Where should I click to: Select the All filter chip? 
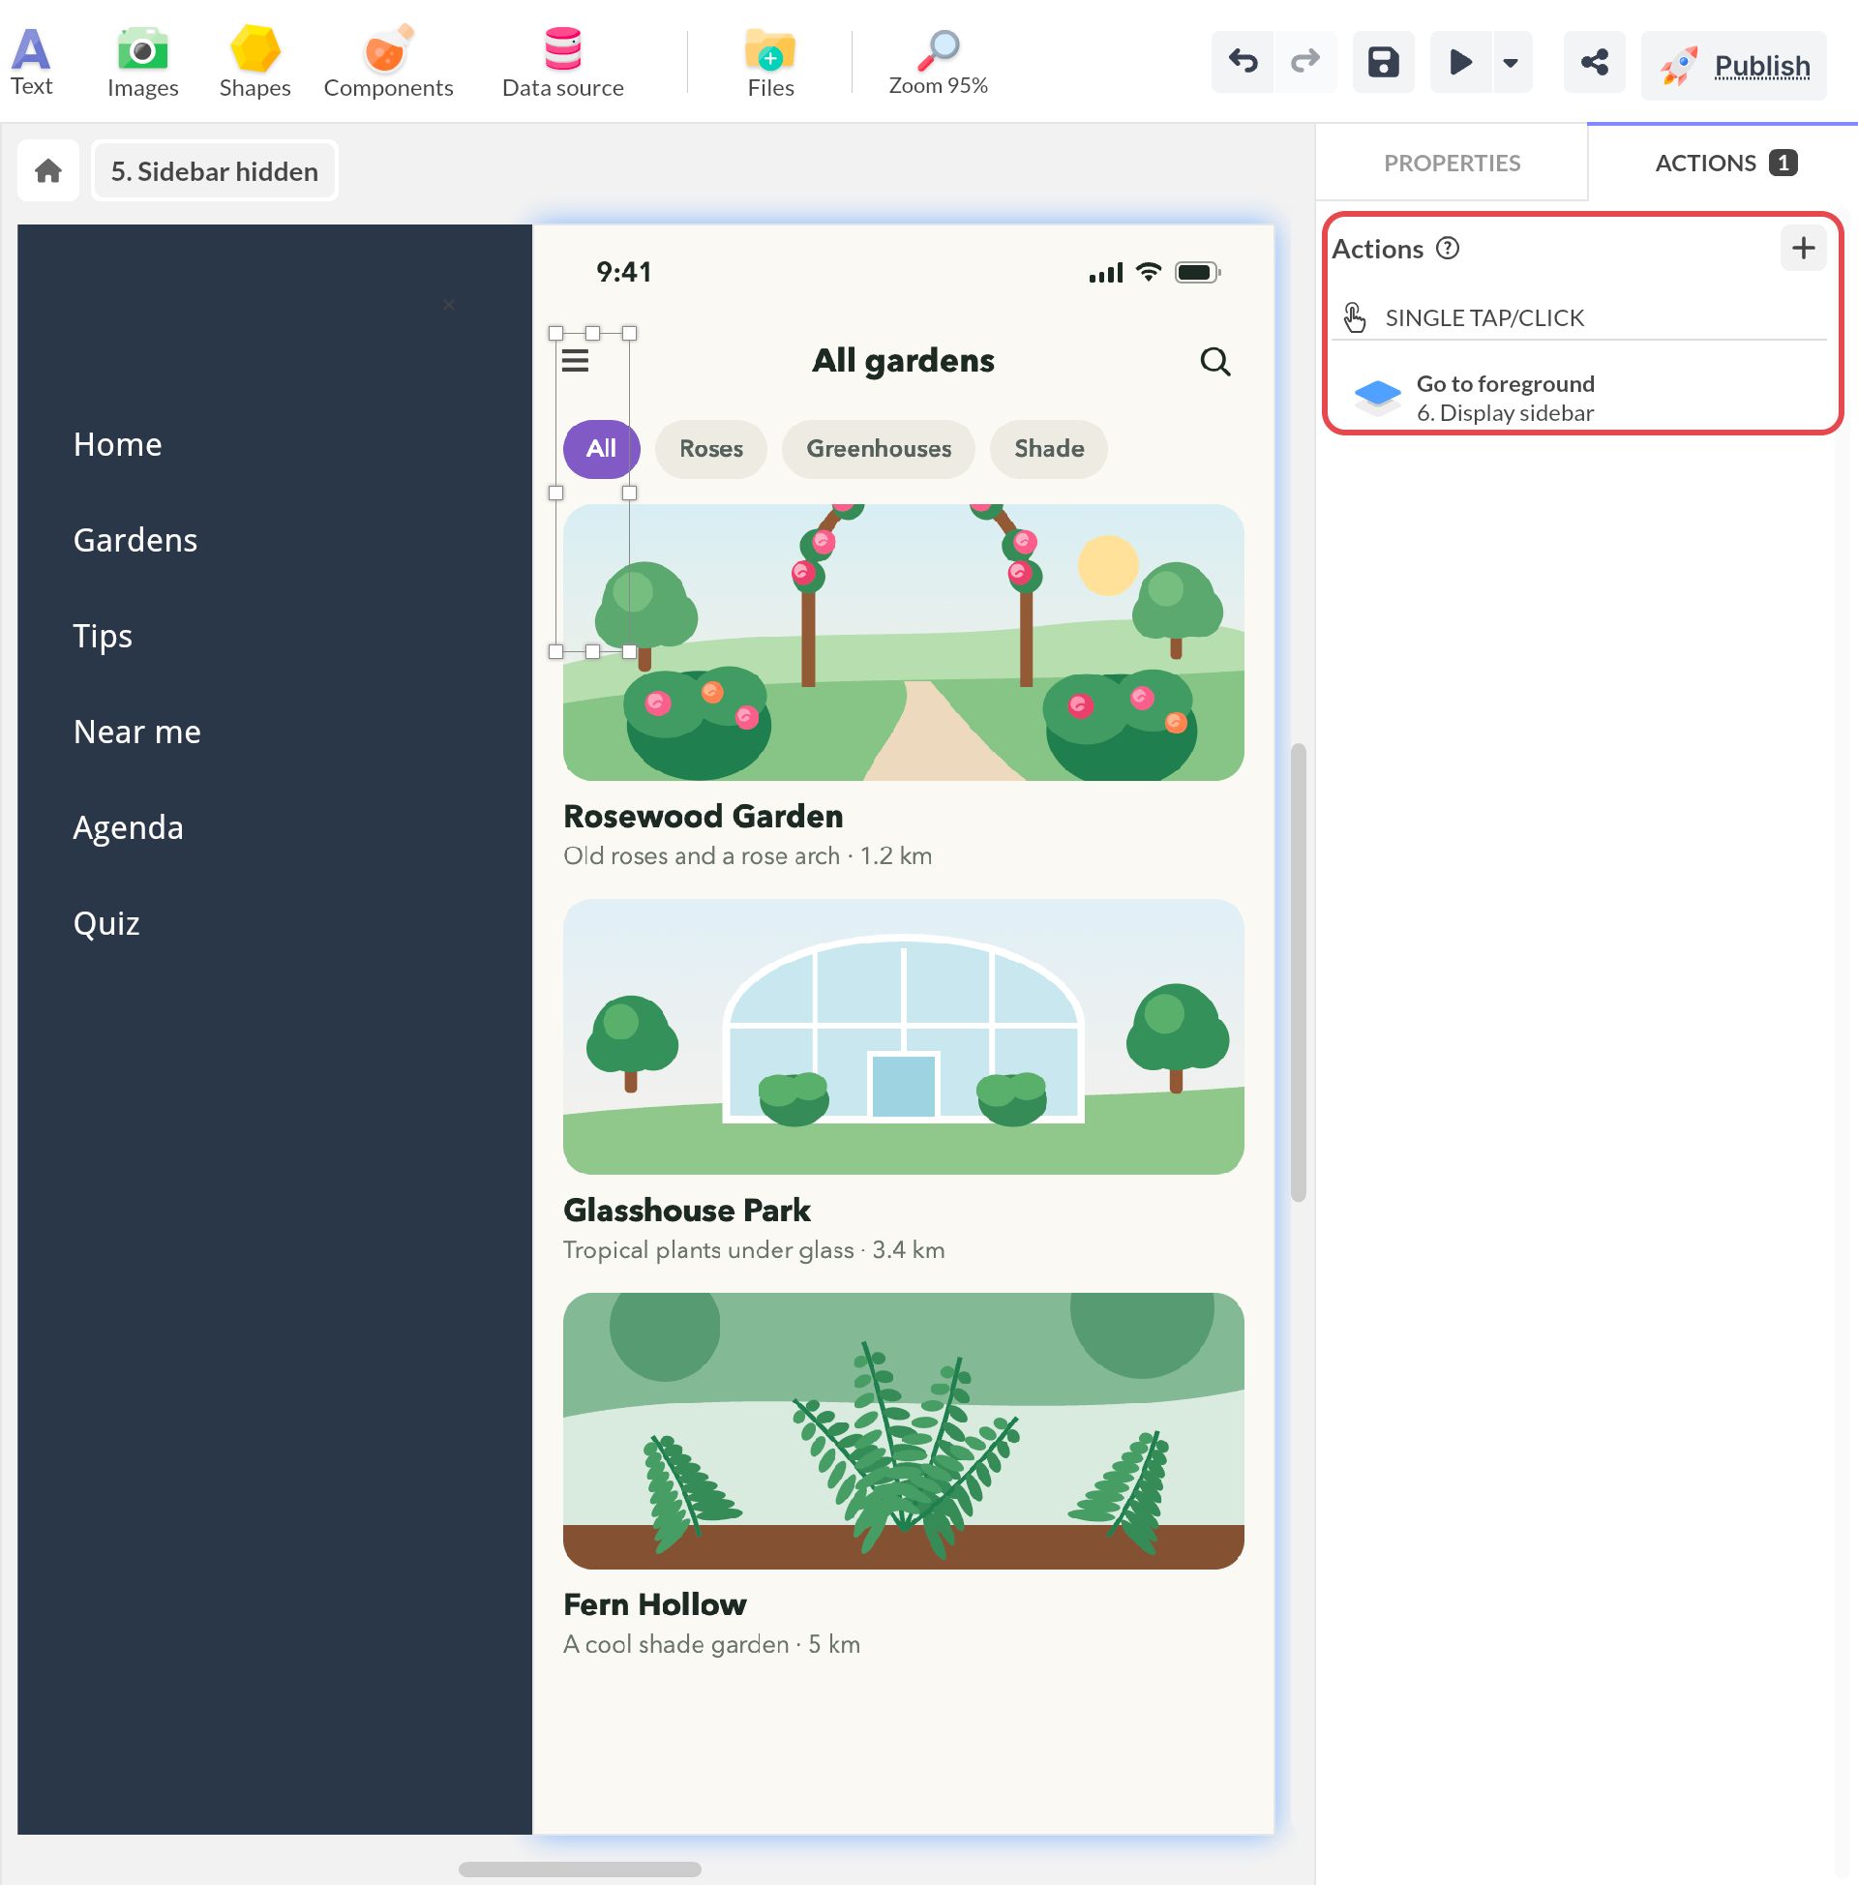(601, 449)
